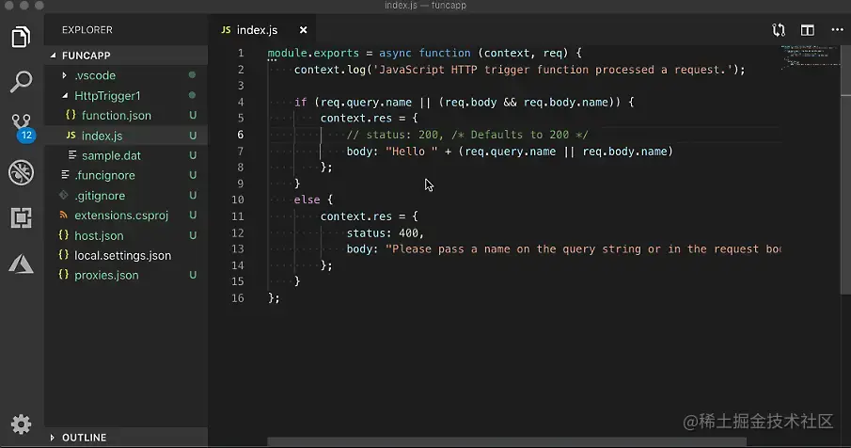851x448 pixels.
Task: Click line number 6 in the gutter
Action: [241, 135]
